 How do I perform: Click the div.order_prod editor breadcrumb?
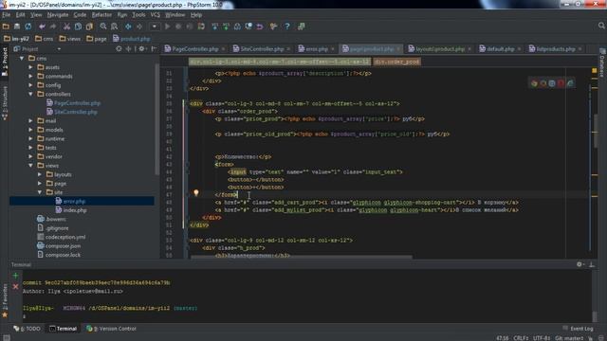[396, 62]
